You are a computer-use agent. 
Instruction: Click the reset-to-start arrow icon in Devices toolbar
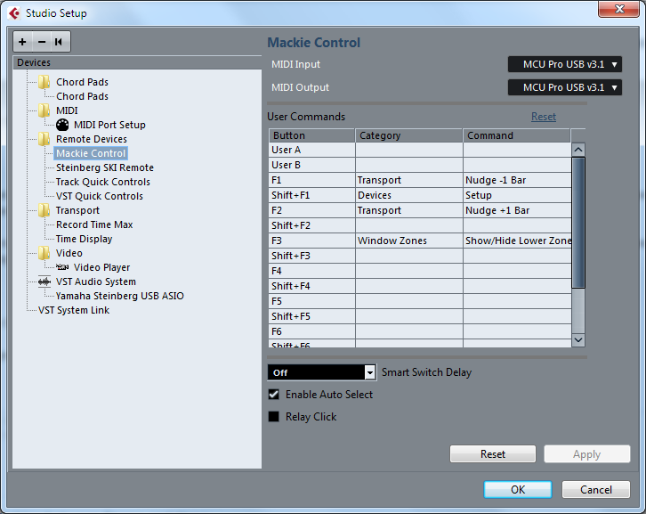(x=59, y=42)
